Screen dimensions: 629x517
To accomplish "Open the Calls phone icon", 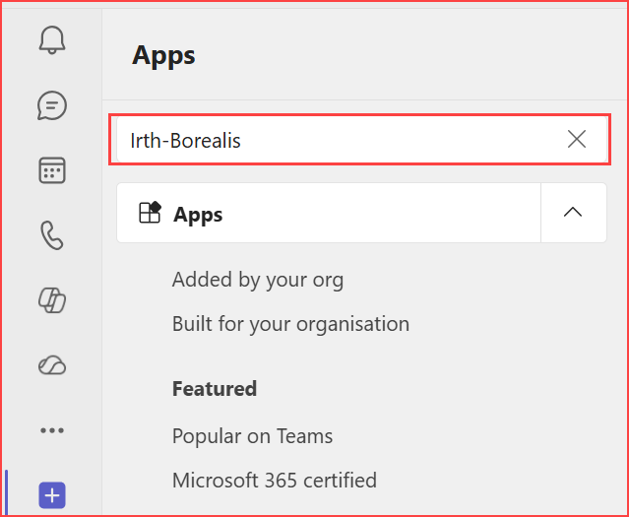I will (x=52, y=235).
